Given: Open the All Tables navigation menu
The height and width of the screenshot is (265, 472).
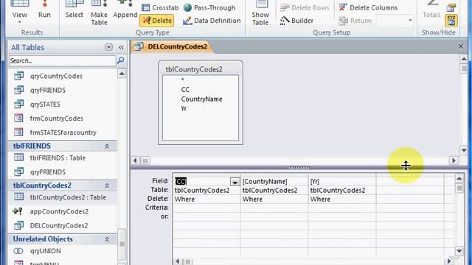Looking at the screenshot, I should [108, 47].
